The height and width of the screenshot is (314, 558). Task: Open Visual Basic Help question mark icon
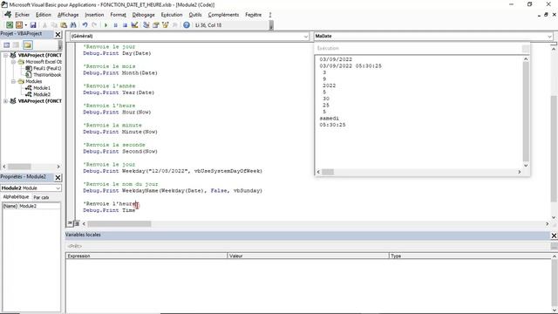coord(186,25)
